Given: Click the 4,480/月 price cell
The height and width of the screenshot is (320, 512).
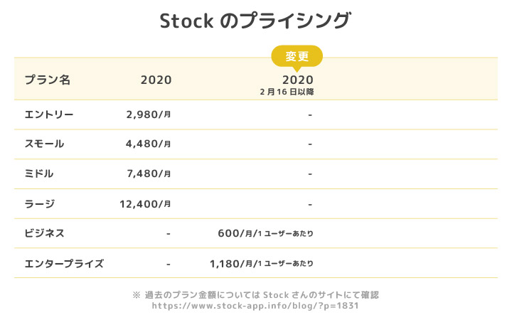Looking at the screenshot, I should (147, 144).
